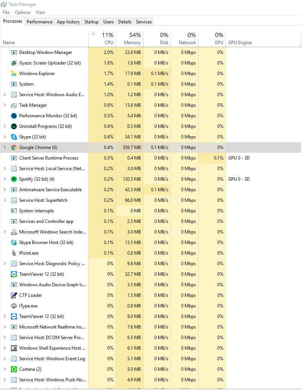Sort processes by the CPU column
The width and height of the screenshot is (302, 390).
click(102, 39)
